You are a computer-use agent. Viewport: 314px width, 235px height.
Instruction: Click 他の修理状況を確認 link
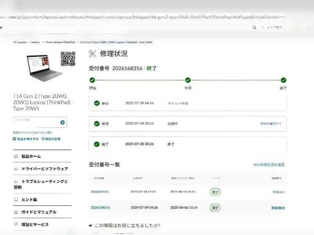pyautogui.click(x=269, y=164)
